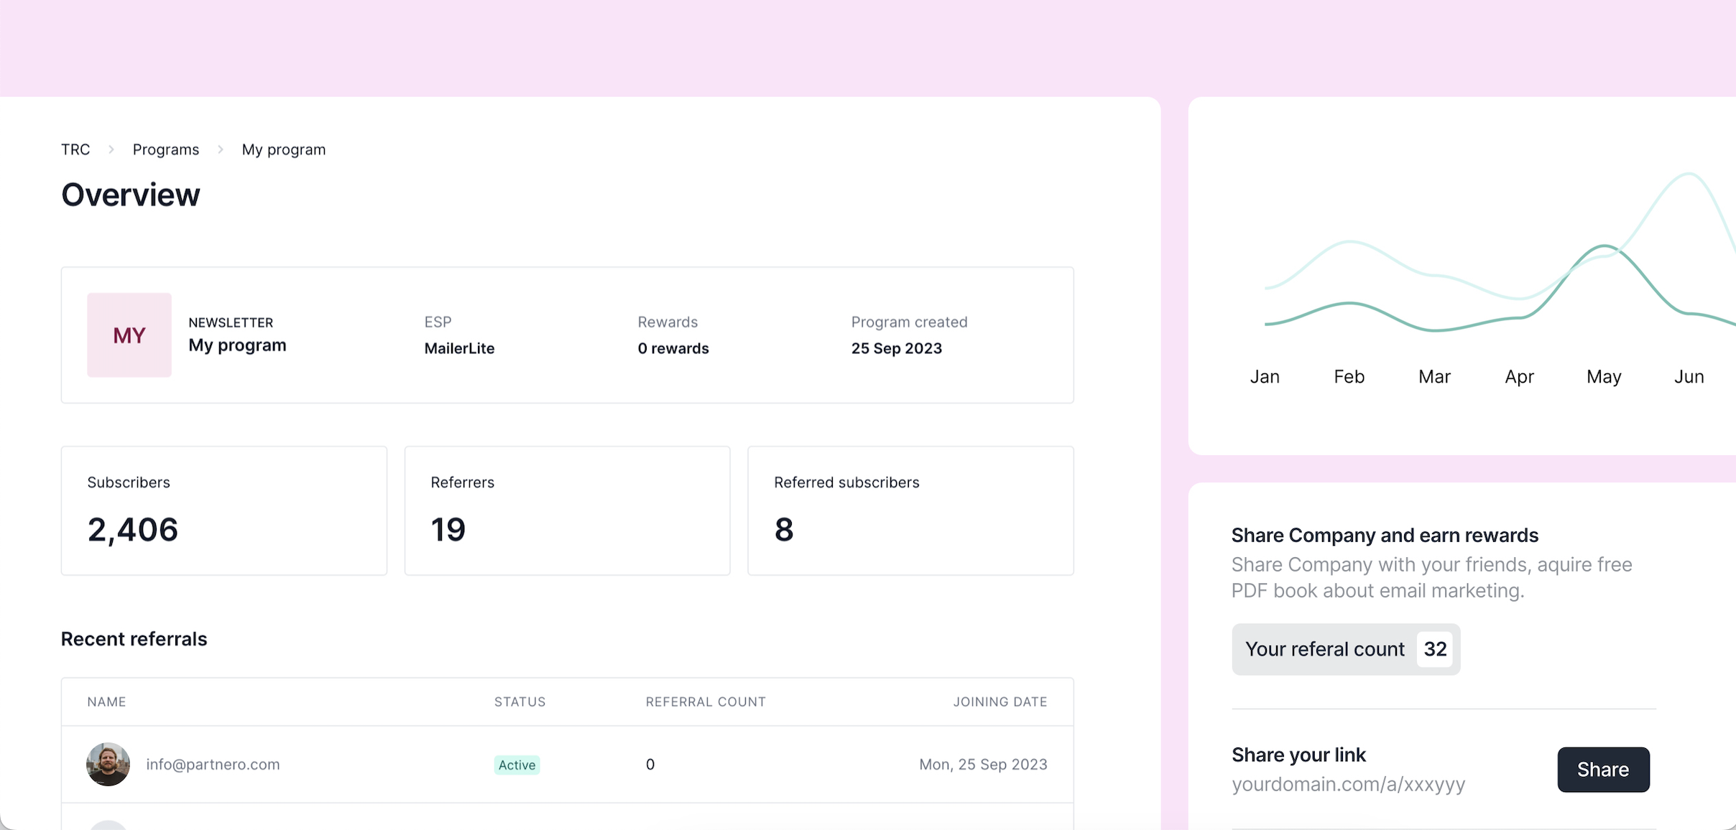
Task: Sort by NAME column header
Action: [106, 701]
